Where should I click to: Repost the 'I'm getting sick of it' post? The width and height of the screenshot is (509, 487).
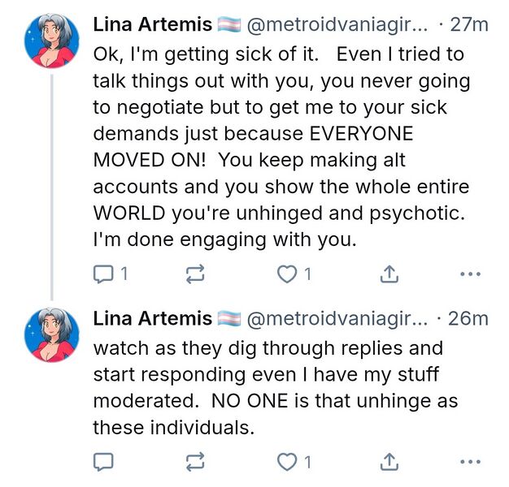click(x=195, y=275)
